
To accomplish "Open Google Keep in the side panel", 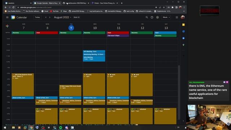I will [183, 25].
